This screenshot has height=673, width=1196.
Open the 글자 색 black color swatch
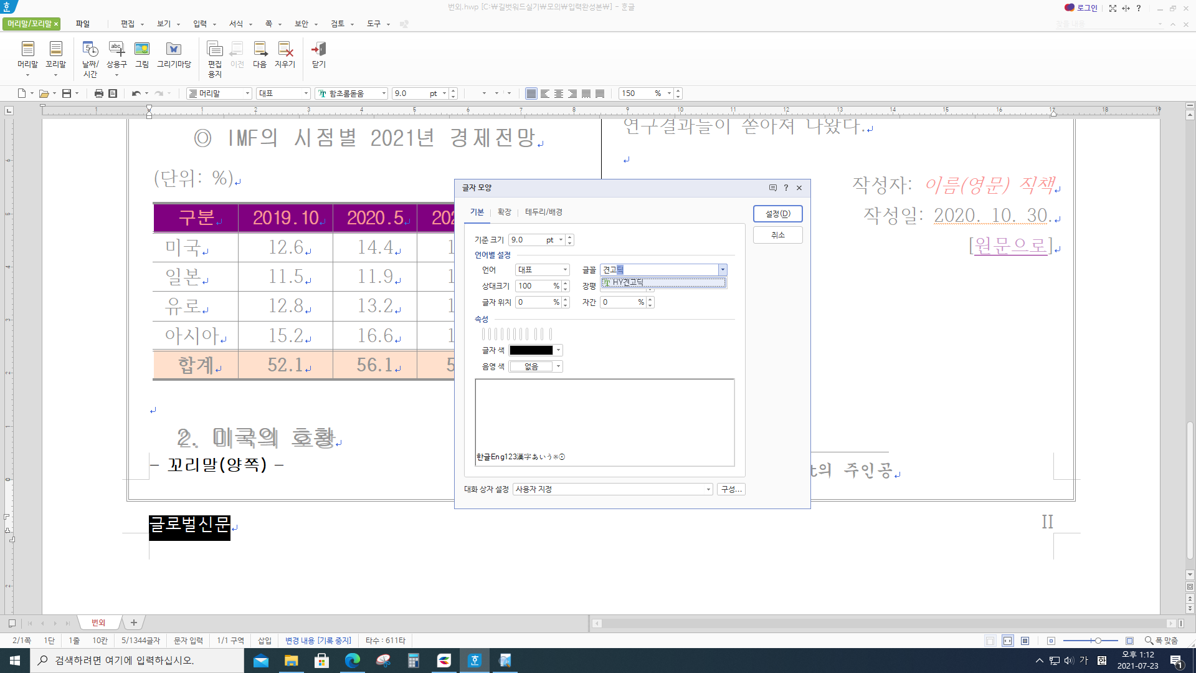(531, 350)
